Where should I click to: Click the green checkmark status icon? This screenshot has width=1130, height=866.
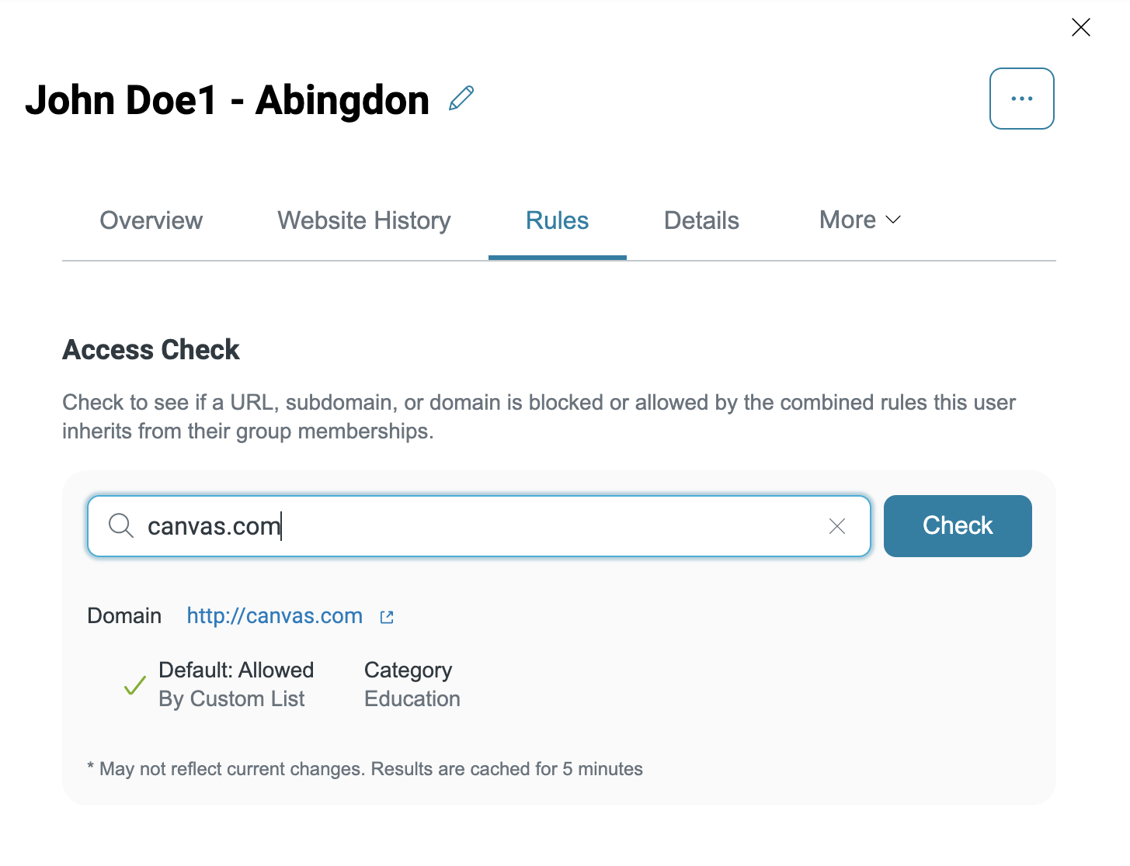[135, 685]
